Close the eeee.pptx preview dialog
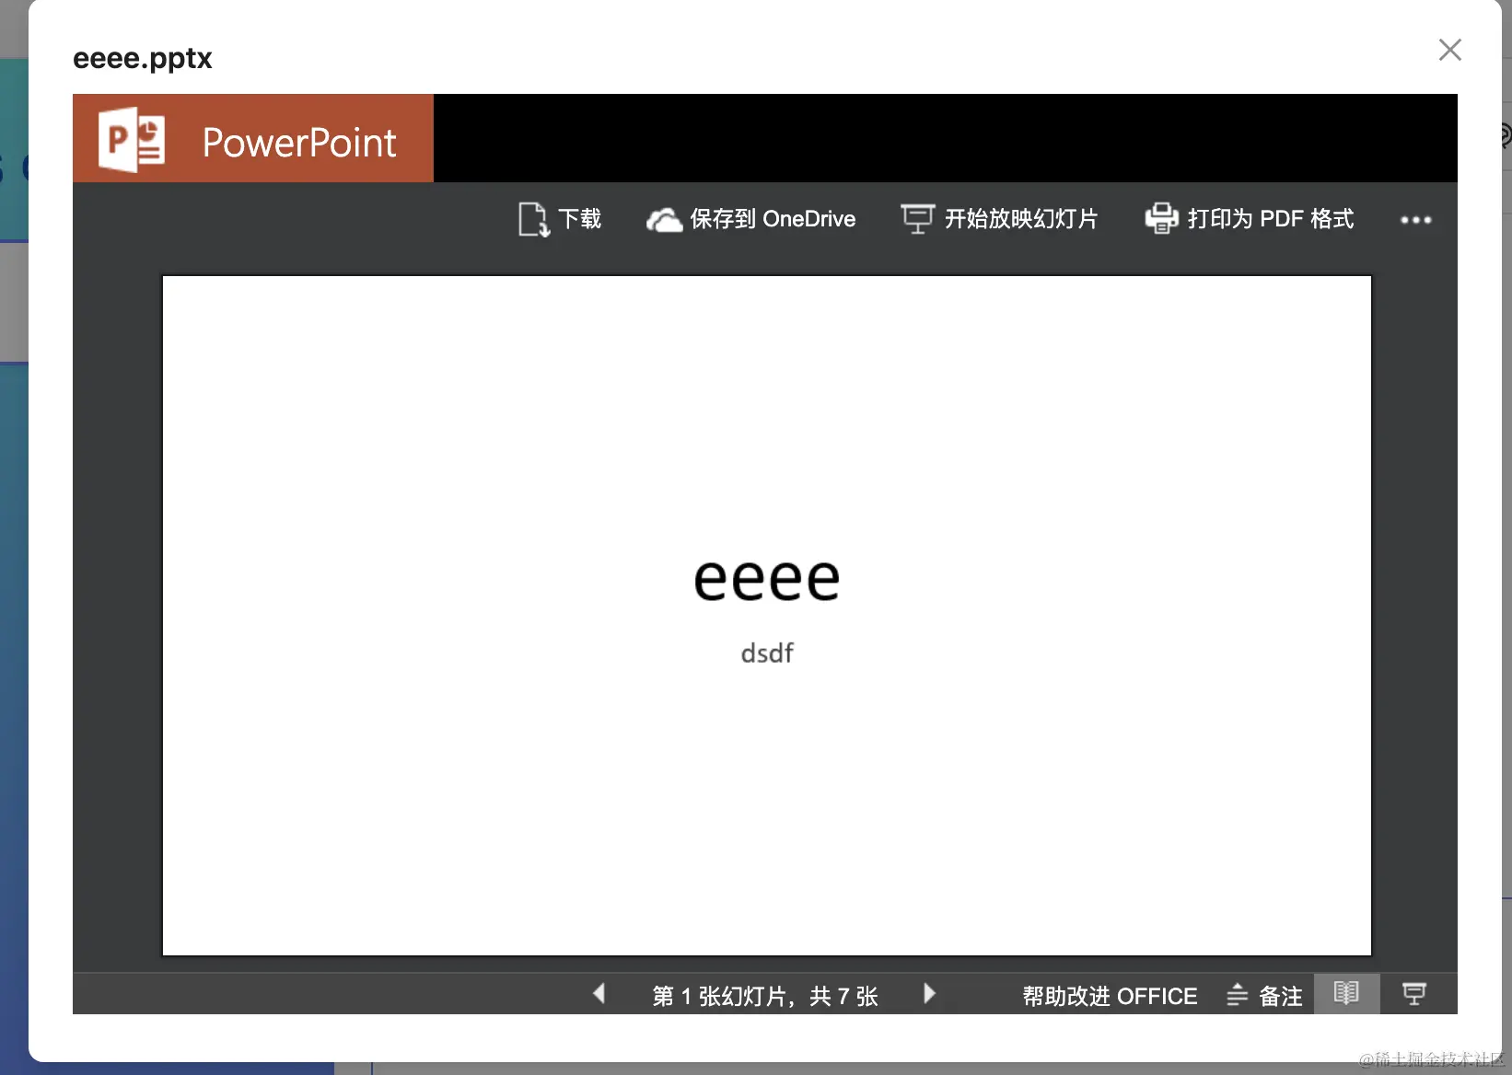Image resolution: width=1512 pixels, height=1075 pixels. [1450, 50]
